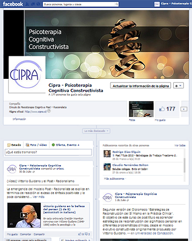Open the gear dropdown beside update button
Viewport: 192px width, 241px height.
pyautogui.click(x=178, y=85)
